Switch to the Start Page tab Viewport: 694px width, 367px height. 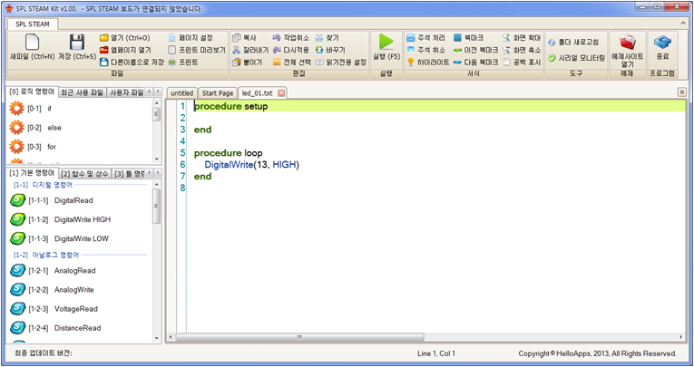coord(217,93)
